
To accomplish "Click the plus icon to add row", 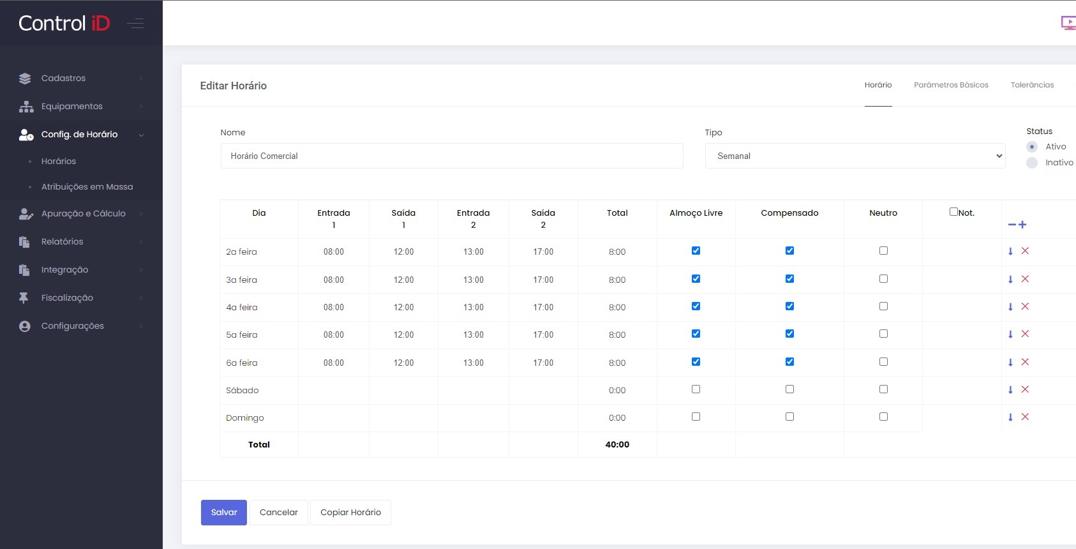I will coord(1022,225).
